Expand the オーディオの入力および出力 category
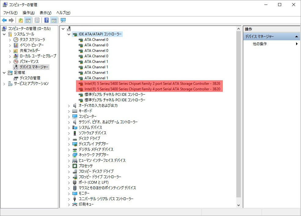This screenshot has width=301, height=216. click(69, 106)
